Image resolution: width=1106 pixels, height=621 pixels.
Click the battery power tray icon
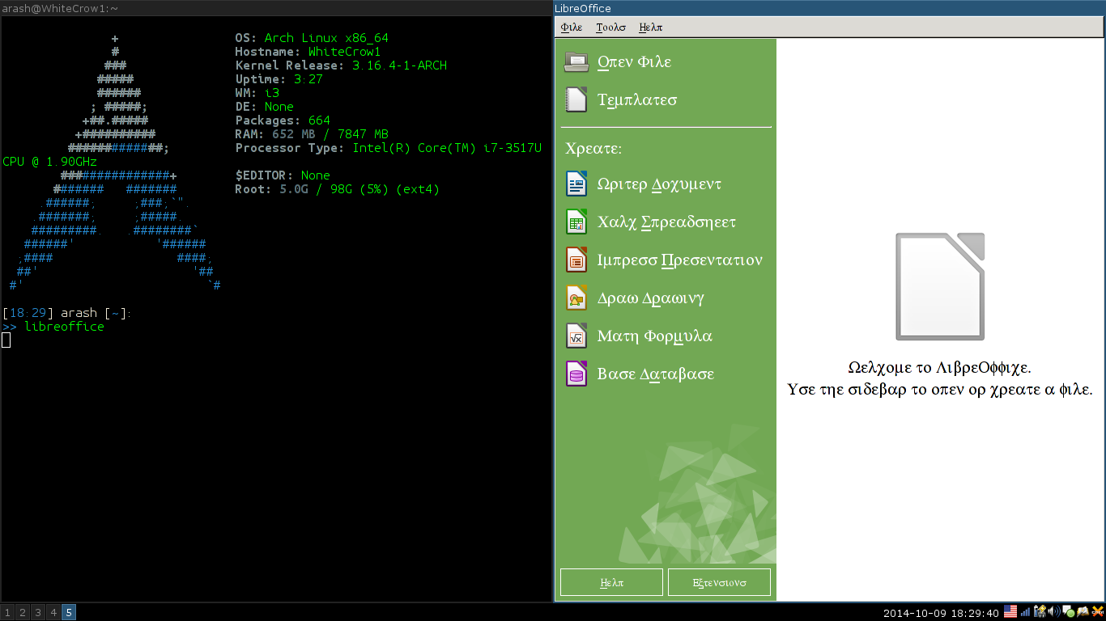coord(1040,611)
